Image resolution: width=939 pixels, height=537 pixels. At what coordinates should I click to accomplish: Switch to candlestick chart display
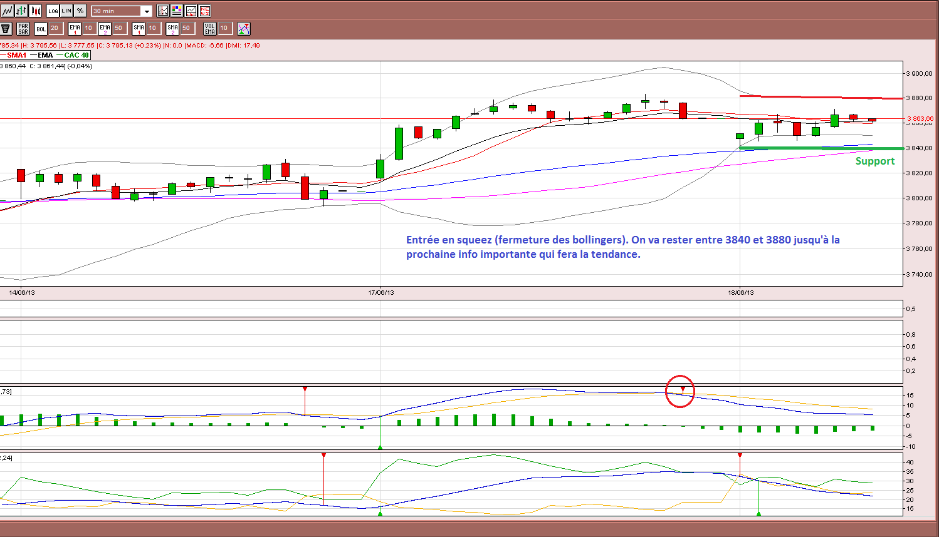36,11
